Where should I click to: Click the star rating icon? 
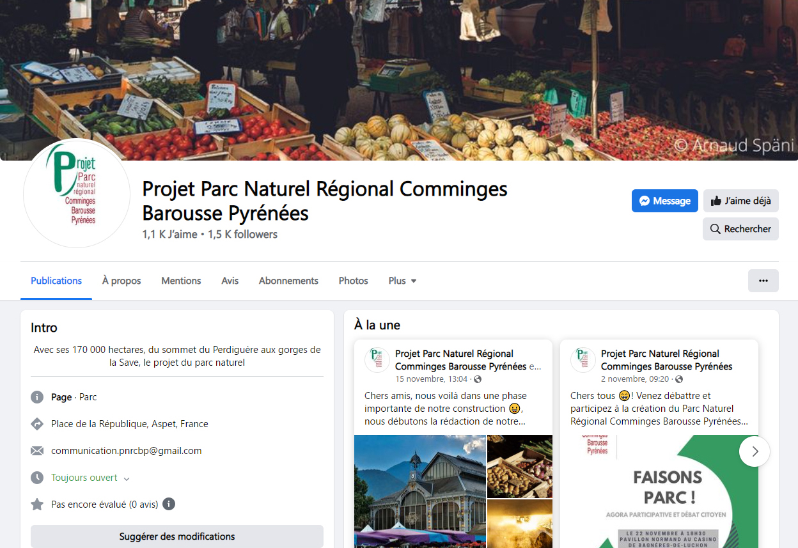click(x=37, y=505)
